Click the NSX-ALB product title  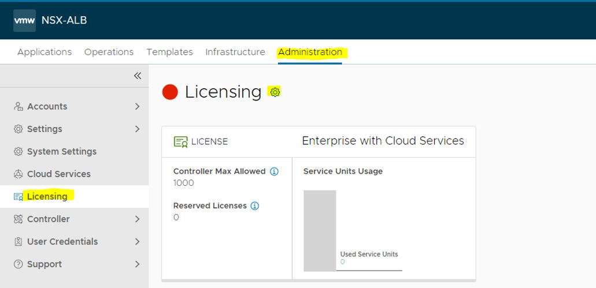64,20
